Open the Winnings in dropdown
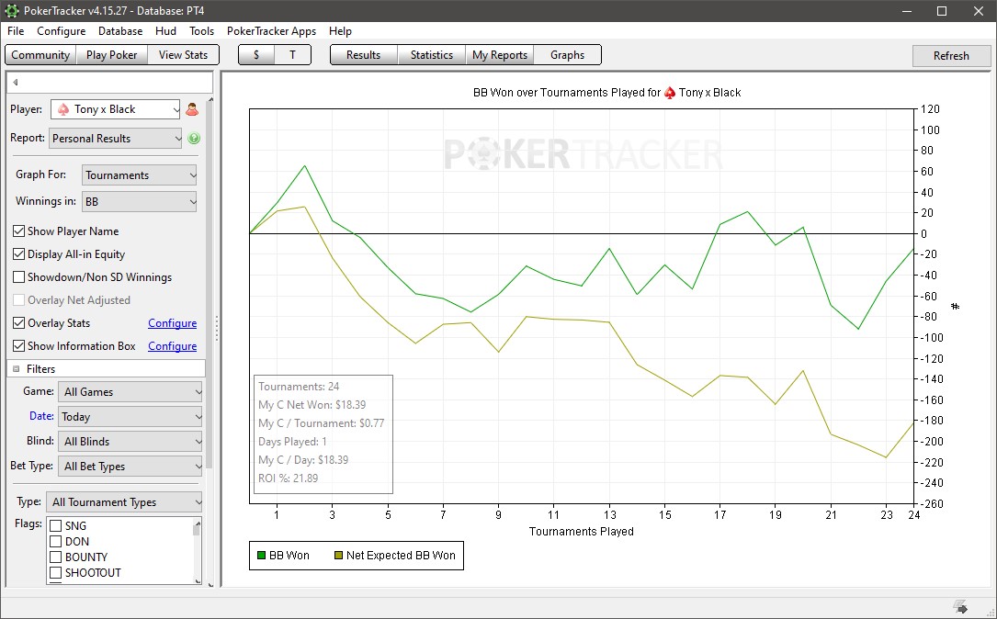The width and height of the screenshot is (997, 619). tap(140, 202)
